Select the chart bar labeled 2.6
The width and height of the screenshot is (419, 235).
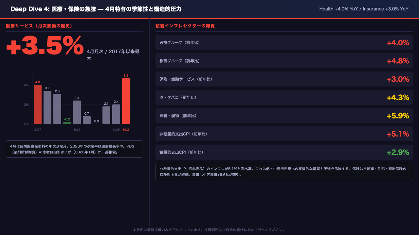[57, 109]
